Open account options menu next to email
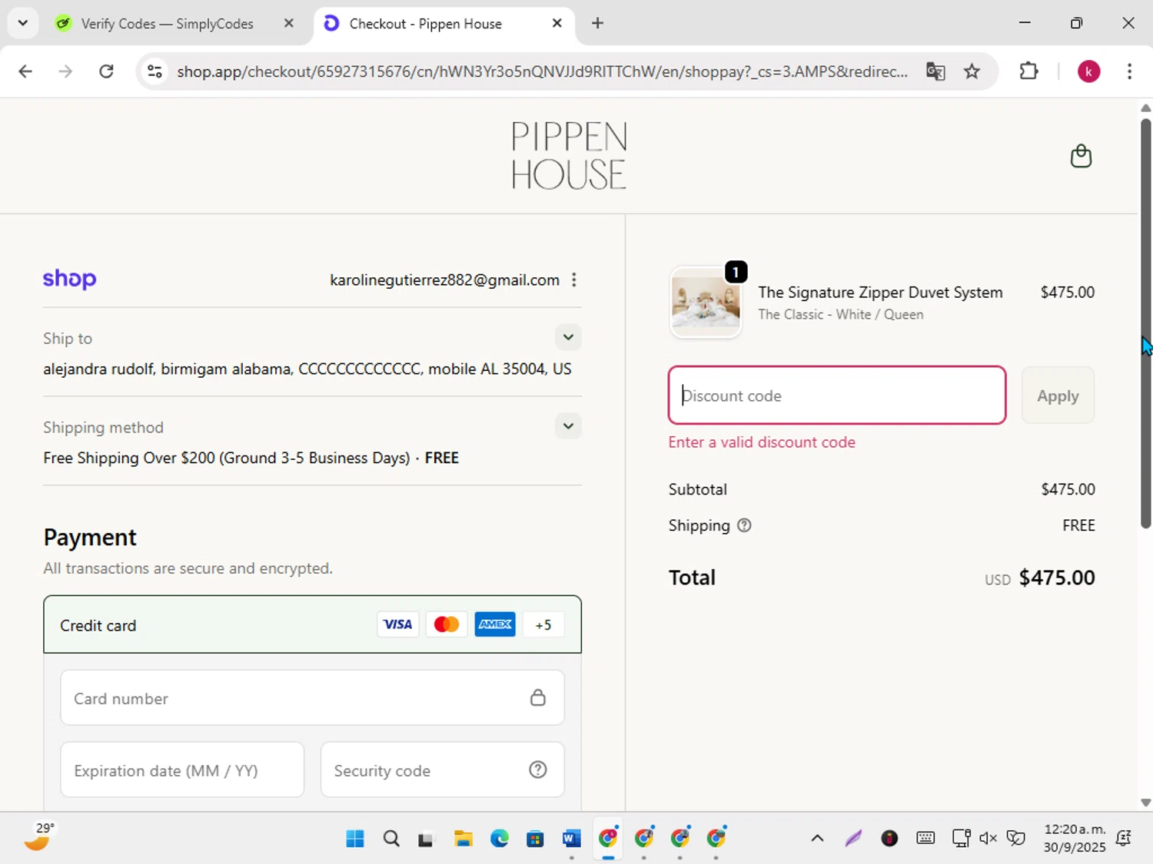 [x=573, y=280]
